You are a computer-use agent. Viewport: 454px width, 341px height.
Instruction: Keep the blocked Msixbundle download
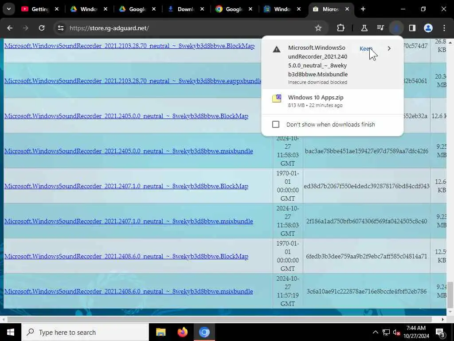coord(366,49)
